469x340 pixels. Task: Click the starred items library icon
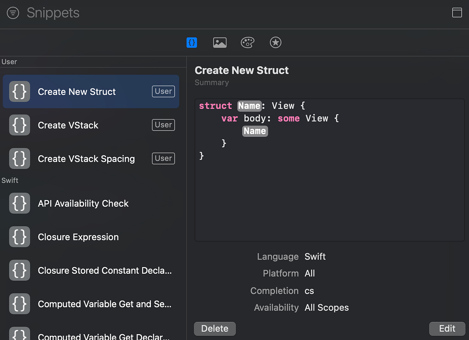(x=276, y=42)
